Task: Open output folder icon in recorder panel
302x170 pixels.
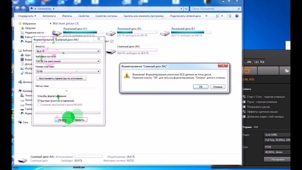Action: [286, 71]
